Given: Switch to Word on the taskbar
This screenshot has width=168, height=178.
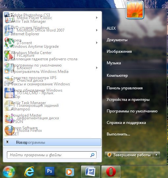Looking at the screenshot, I should tap(90, 172).
